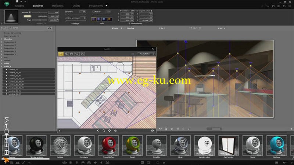
Task: Select the fourth elevation view icon in Vue 2D
Action: 77,54
